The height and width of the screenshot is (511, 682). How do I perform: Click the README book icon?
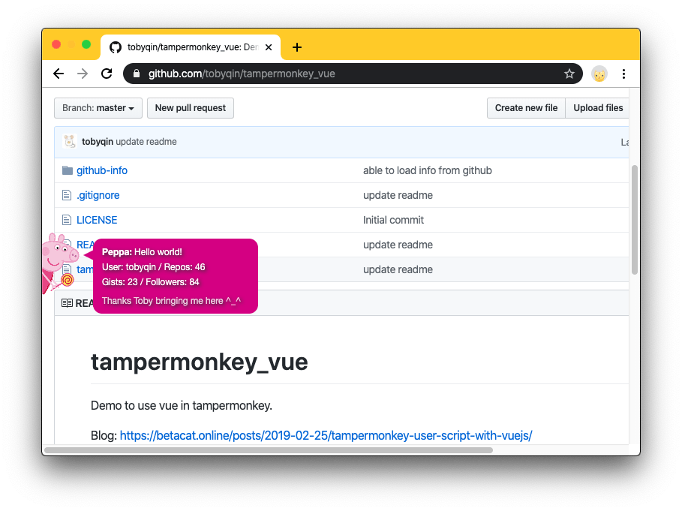tap(67, 302)
